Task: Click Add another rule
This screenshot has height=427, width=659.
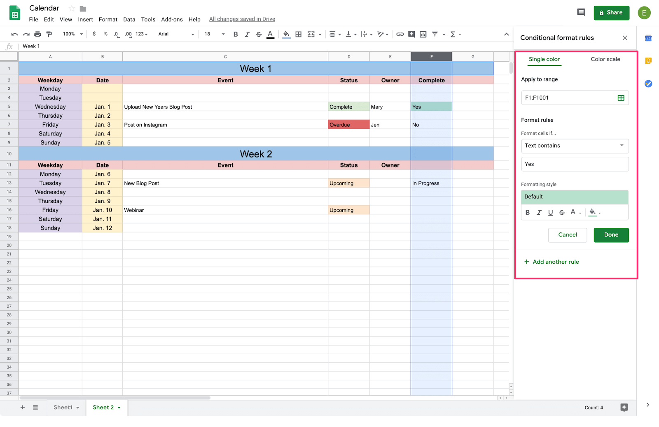Action: [552, 262]
